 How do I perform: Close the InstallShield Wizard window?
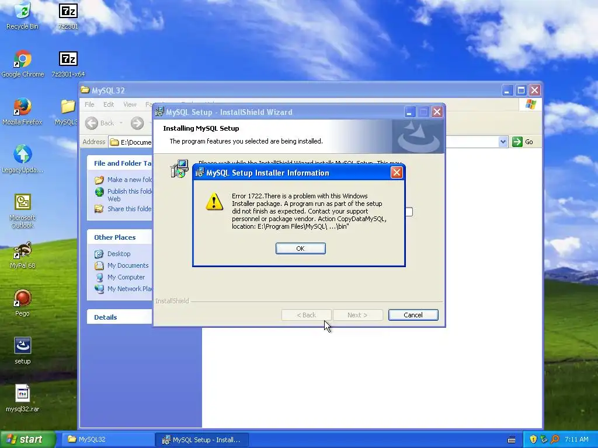click(x=437, y=112)
